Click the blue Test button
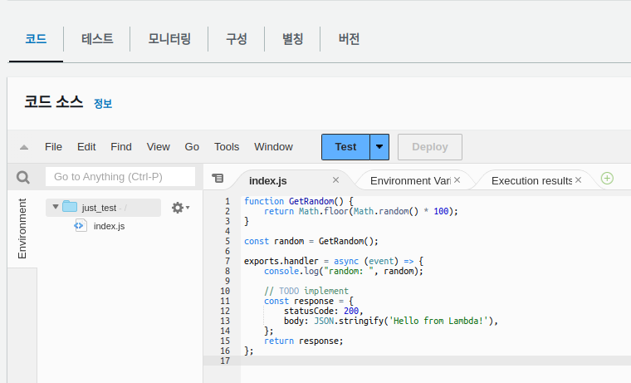 click(345, 147)
